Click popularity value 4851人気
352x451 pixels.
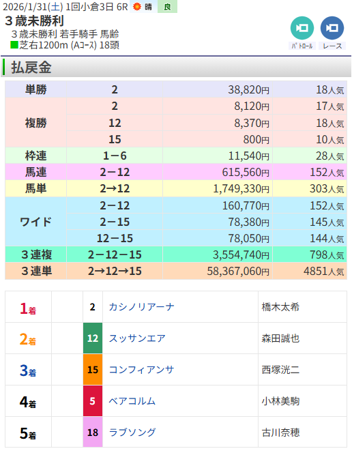(x=324, y=272)
